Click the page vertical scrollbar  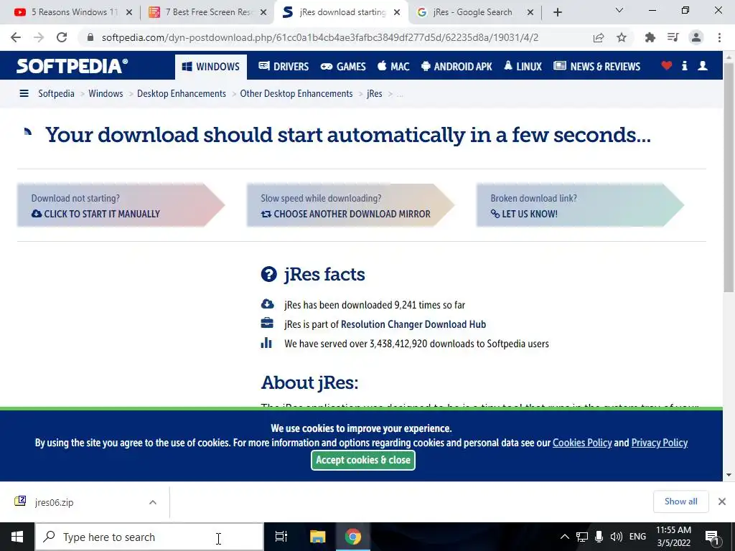(729, 178)
